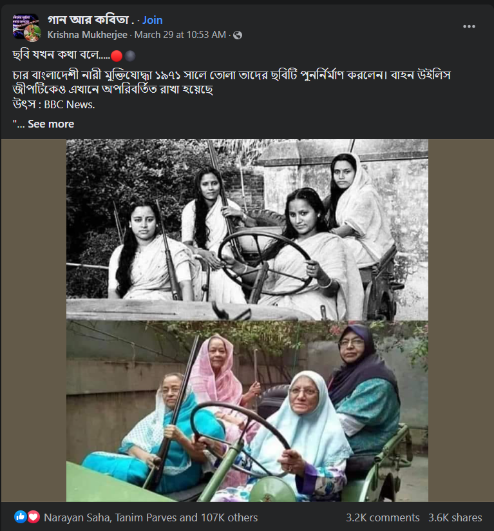Join the গান আর কবিতা group
The image size is (494, 531).
(x=152, y=20)
